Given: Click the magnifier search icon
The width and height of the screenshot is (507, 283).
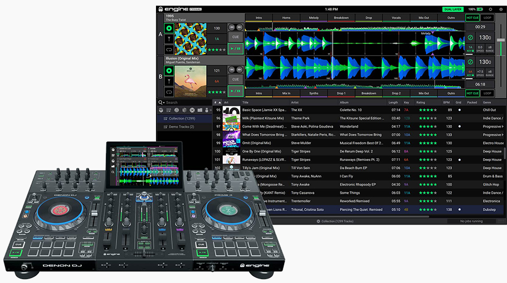Looking at the screenshot, I should [160, 103].
